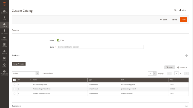Collapse the Products section
This screenshot has width=193, height=108.
pos(186,55)
